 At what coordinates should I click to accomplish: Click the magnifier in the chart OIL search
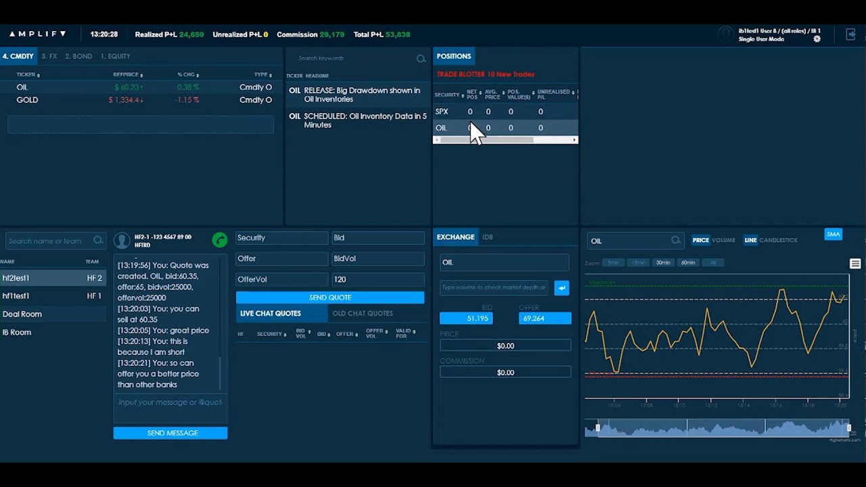tap(676, 240)
